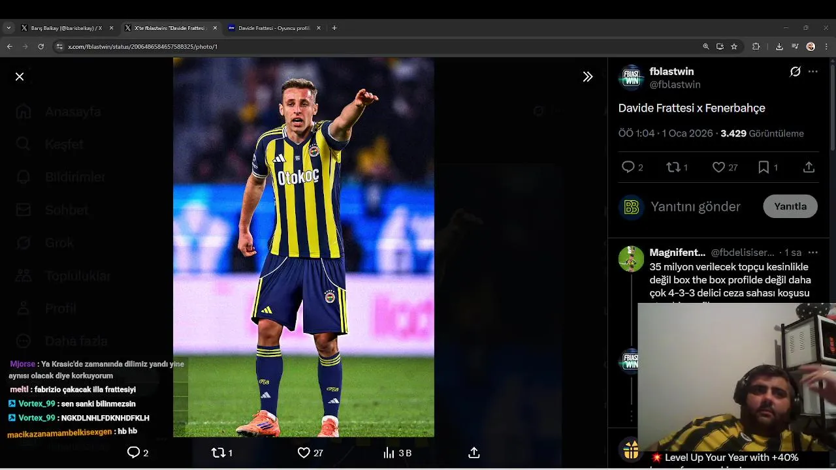
Task: Open the Chrome three-dot menu
Action: (826, 46)
